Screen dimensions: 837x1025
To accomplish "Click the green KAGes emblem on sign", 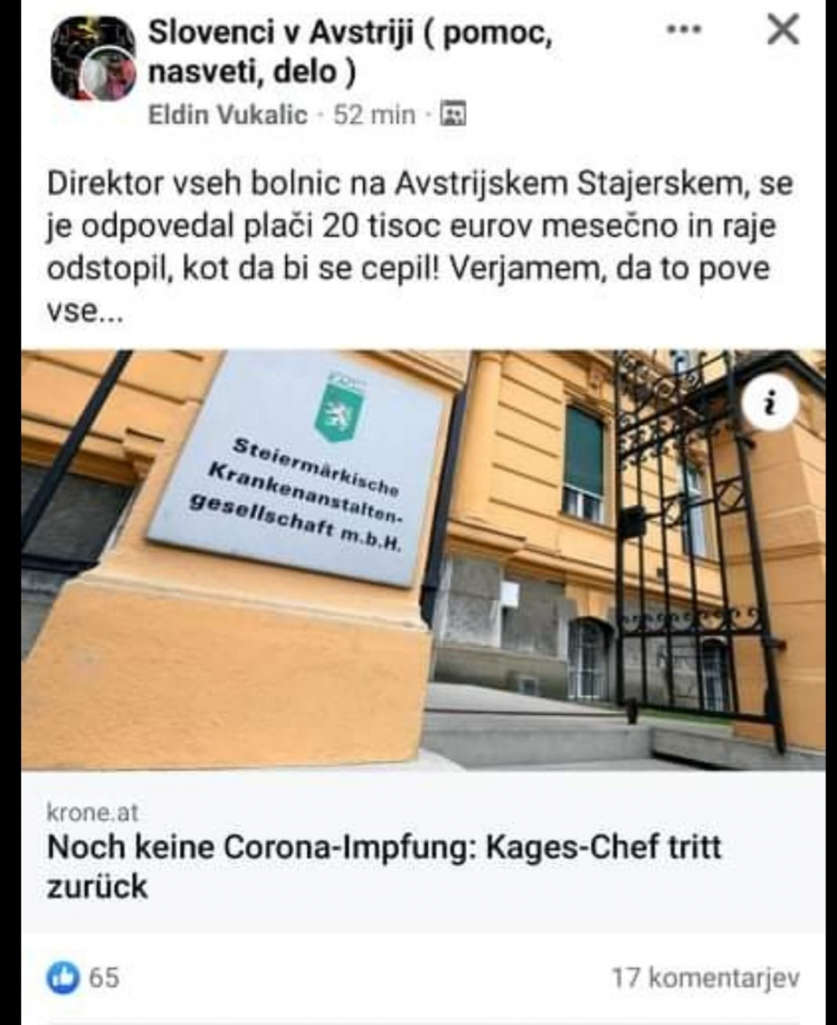I will [339, 407].
